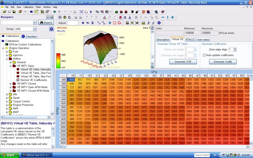Screen dimensions: 253x158
Task: Click the Adjust value input field
Action: [x=73, y=23]
